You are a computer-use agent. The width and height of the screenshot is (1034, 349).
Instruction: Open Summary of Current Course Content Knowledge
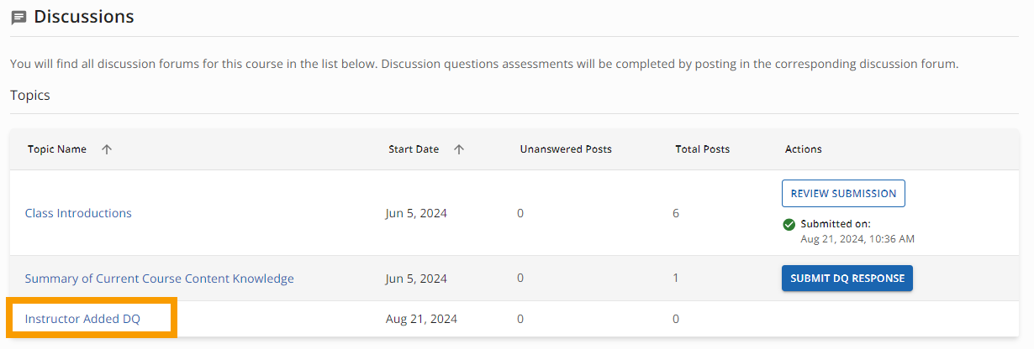(160, 279)
